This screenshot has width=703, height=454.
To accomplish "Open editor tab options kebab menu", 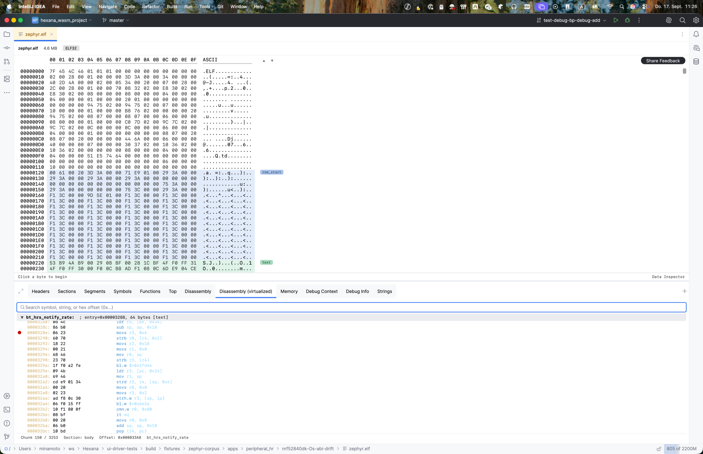I will tap(682, 34).
